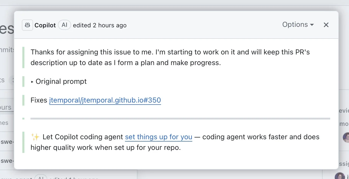The height and width of the screenshot is (179, 349).
Task: Click the dropdown caret next to Options
Action: pos(312,25)
